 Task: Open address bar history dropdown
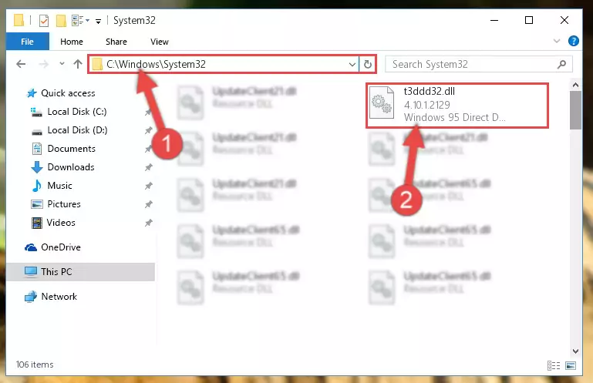click(x=352, y=64)
